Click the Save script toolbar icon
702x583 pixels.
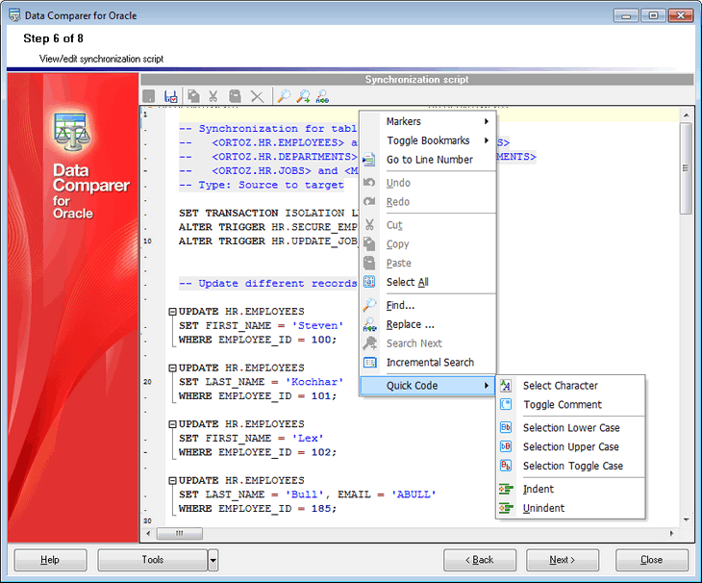coord(171,96)
